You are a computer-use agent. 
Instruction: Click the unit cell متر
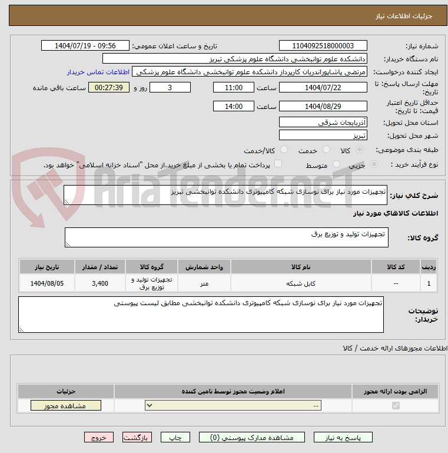[204, 283]
